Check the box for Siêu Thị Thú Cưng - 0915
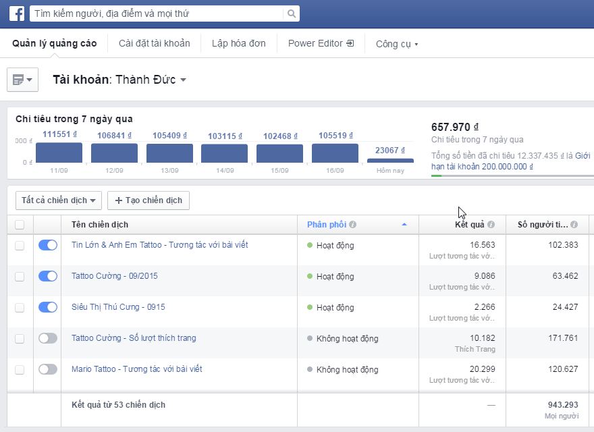 click(20, 308)
